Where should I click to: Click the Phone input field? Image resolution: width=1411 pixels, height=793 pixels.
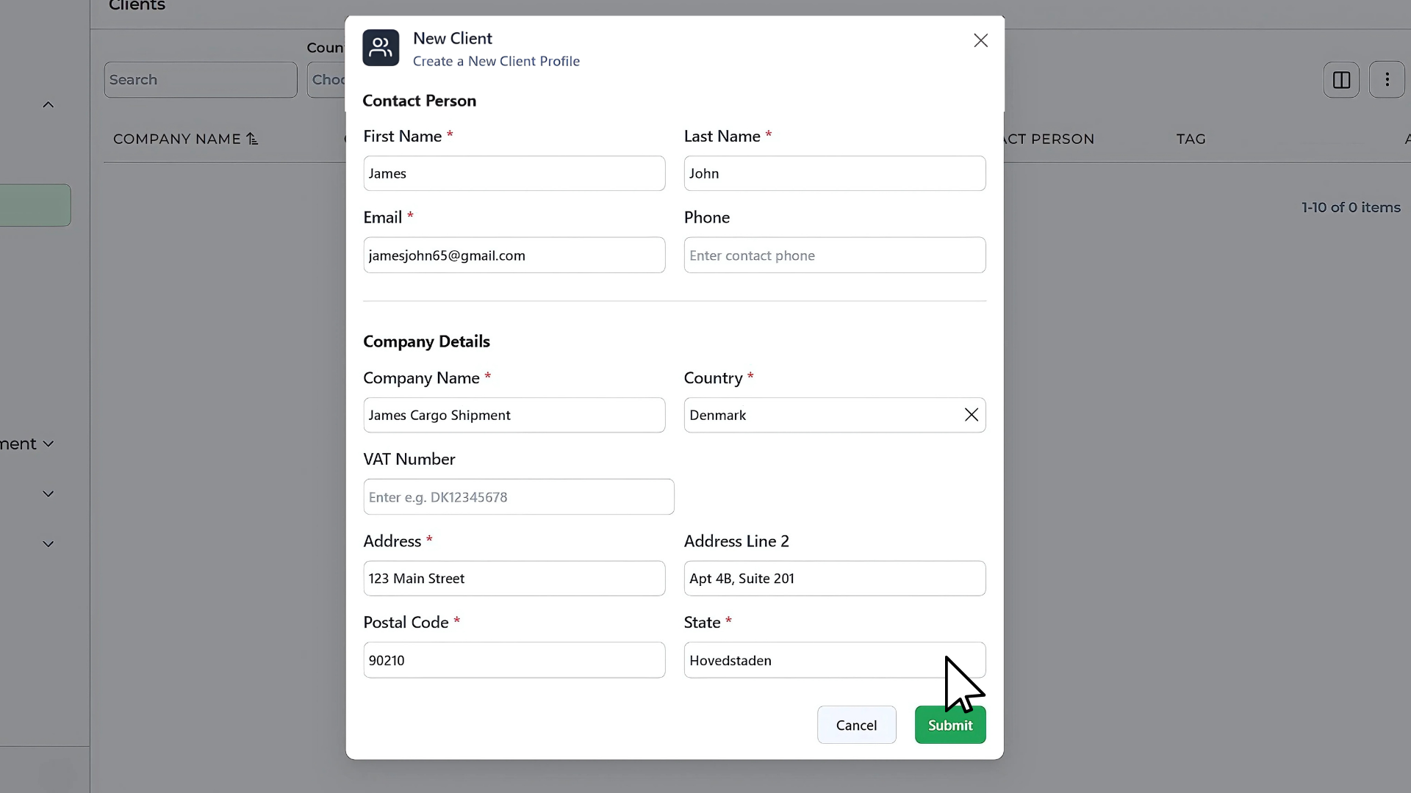click(834, 256)
